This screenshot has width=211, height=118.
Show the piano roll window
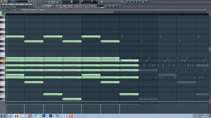[x=113, y=6]
